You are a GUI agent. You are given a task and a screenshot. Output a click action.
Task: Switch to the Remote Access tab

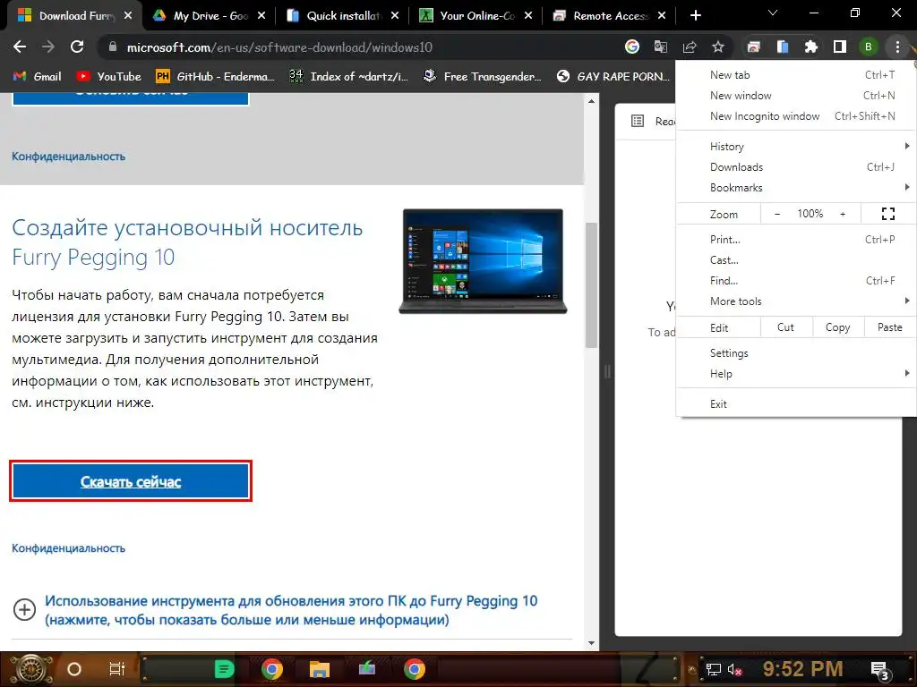602,16
